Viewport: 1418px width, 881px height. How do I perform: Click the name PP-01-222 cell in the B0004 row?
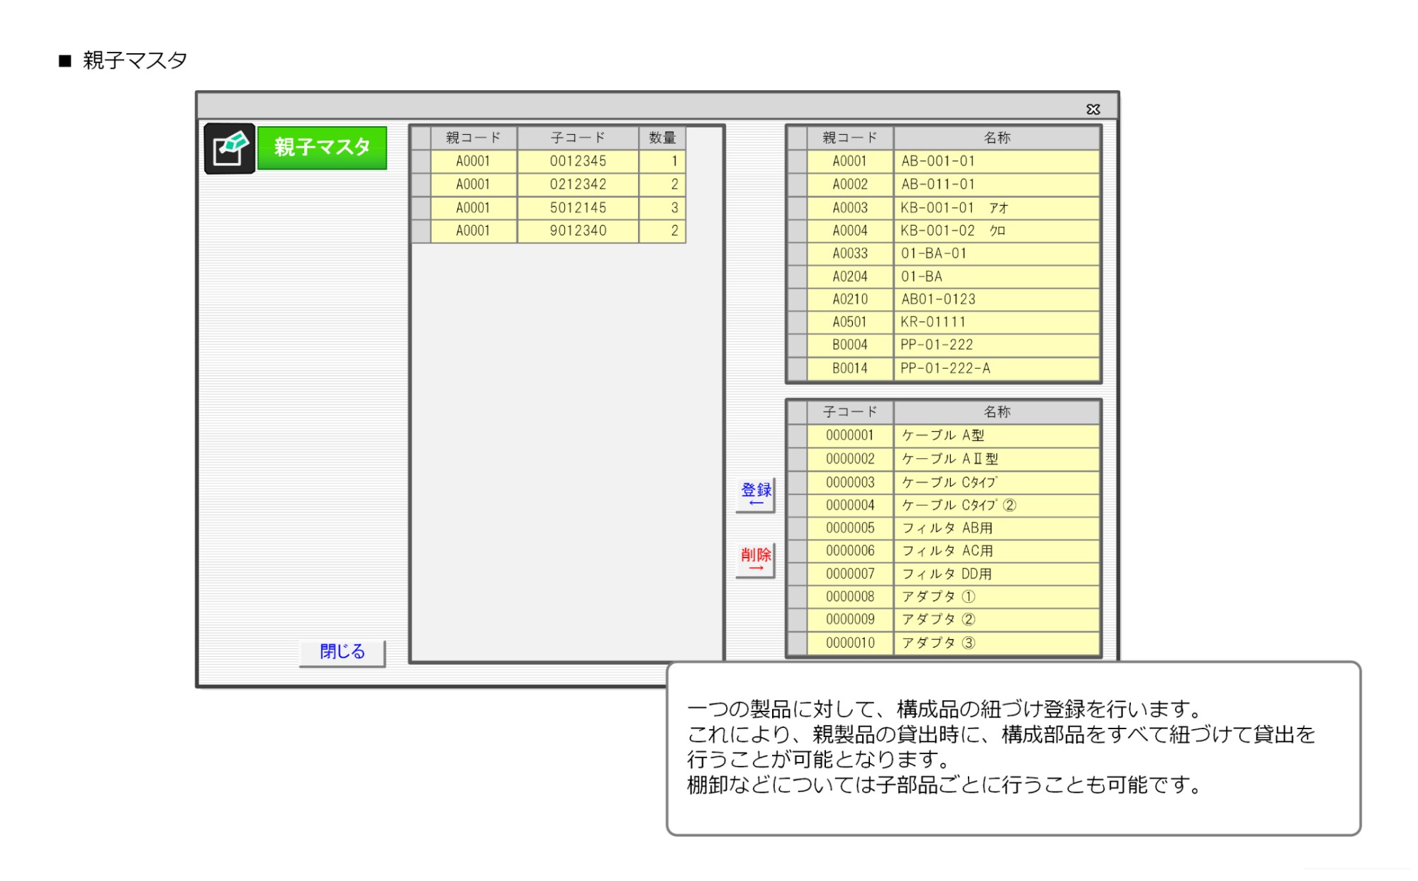(x=997, y=345)
